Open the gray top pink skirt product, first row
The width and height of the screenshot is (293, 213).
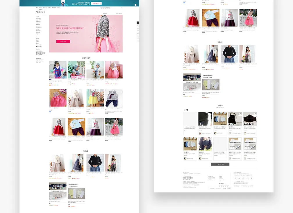[114, 70]
